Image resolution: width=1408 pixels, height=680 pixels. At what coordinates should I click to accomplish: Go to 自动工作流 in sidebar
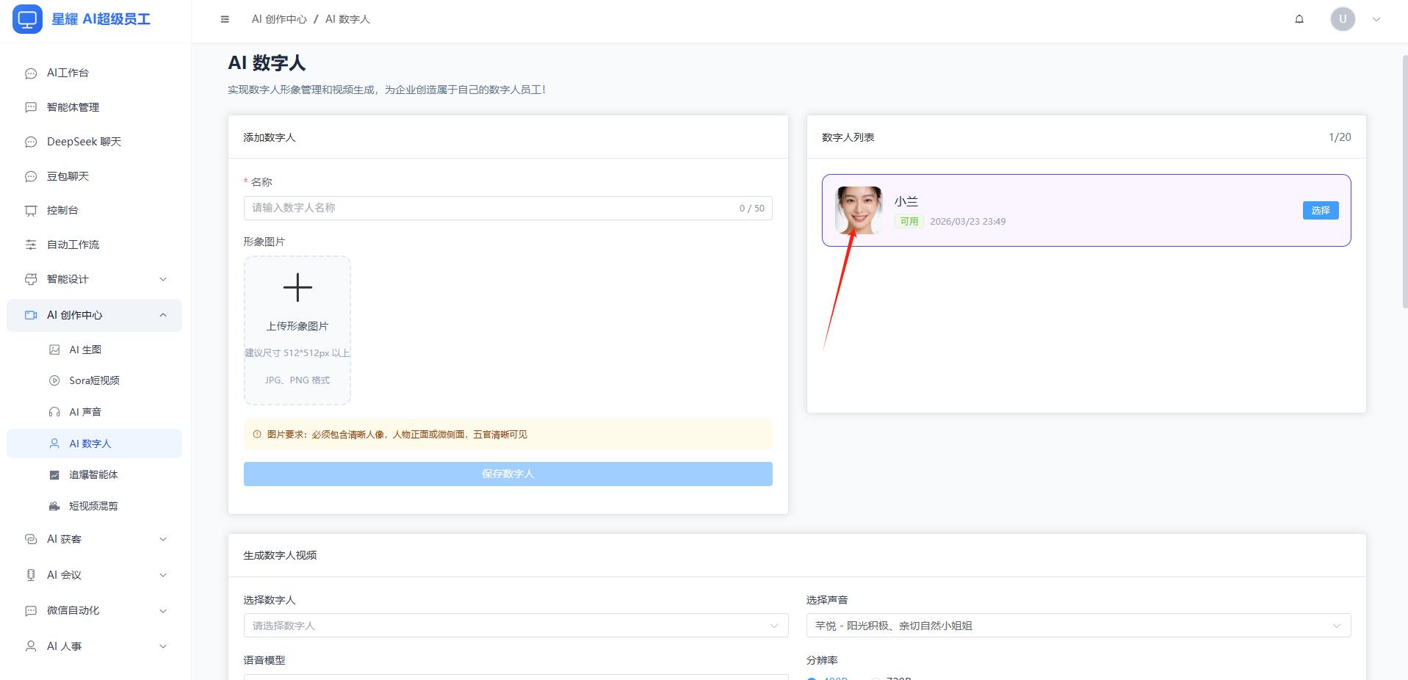tap(73, 245)
